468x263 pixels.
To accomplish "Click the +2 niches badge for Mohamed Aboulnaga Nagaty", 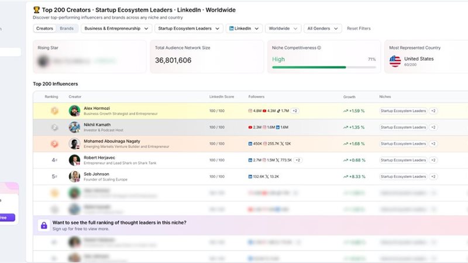I will pos(433,144).
